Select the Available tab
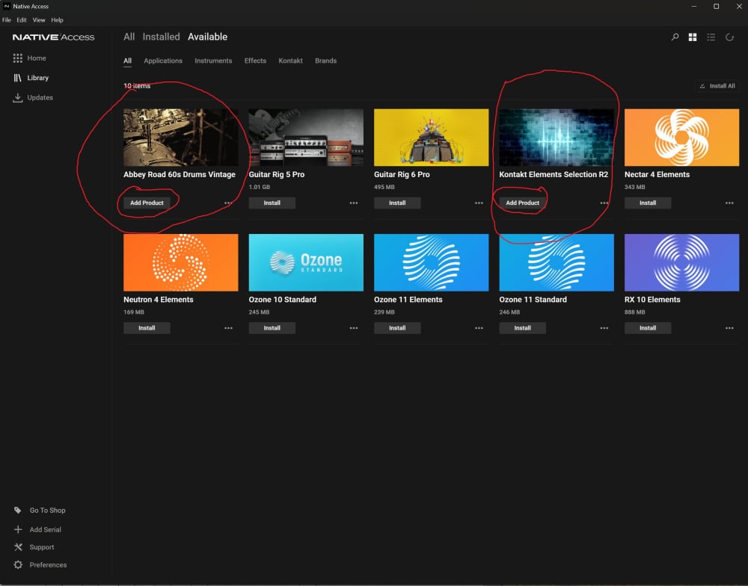The width and height of the screenshot is (748, 586). click(x=207, y=37)
